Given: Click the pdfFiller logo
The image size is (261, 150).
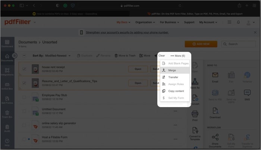Looking at the screenshot, I should click(x=18, y=22).
